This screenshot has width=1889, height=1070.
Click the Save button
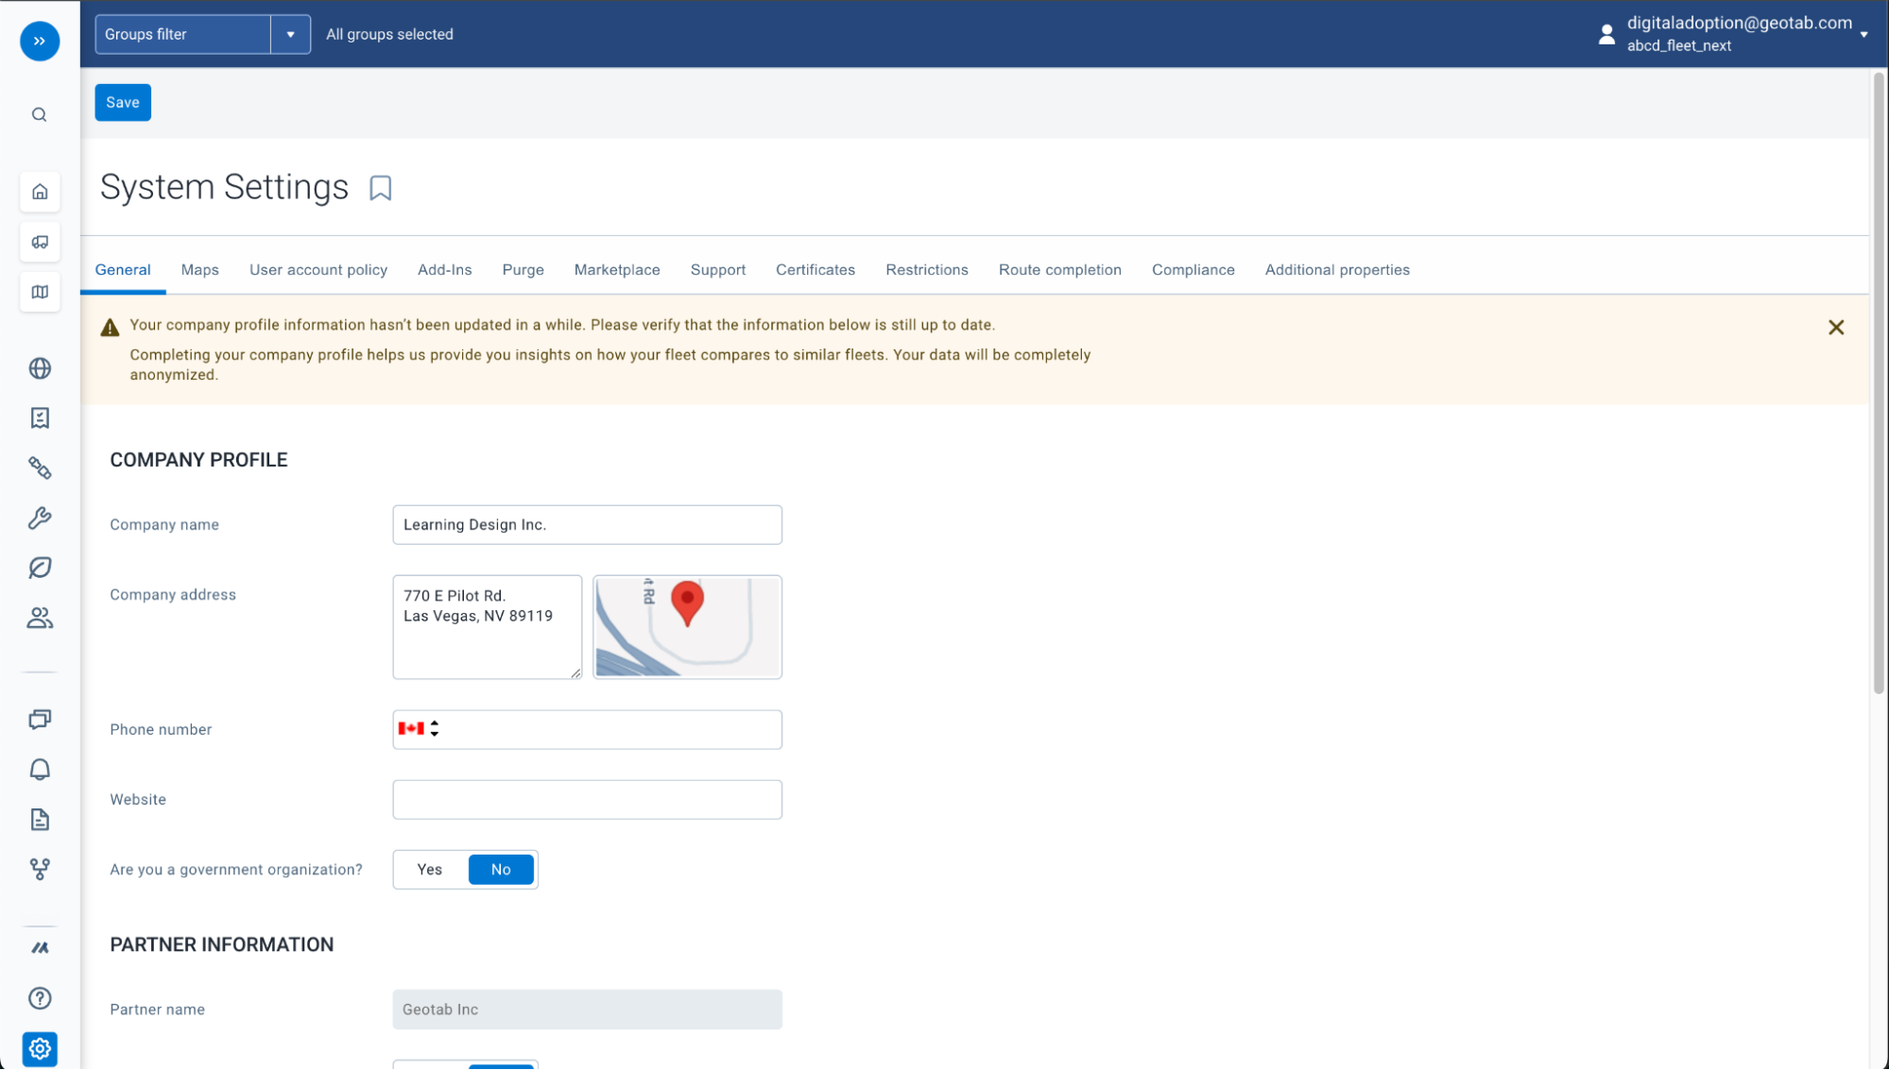122,102
